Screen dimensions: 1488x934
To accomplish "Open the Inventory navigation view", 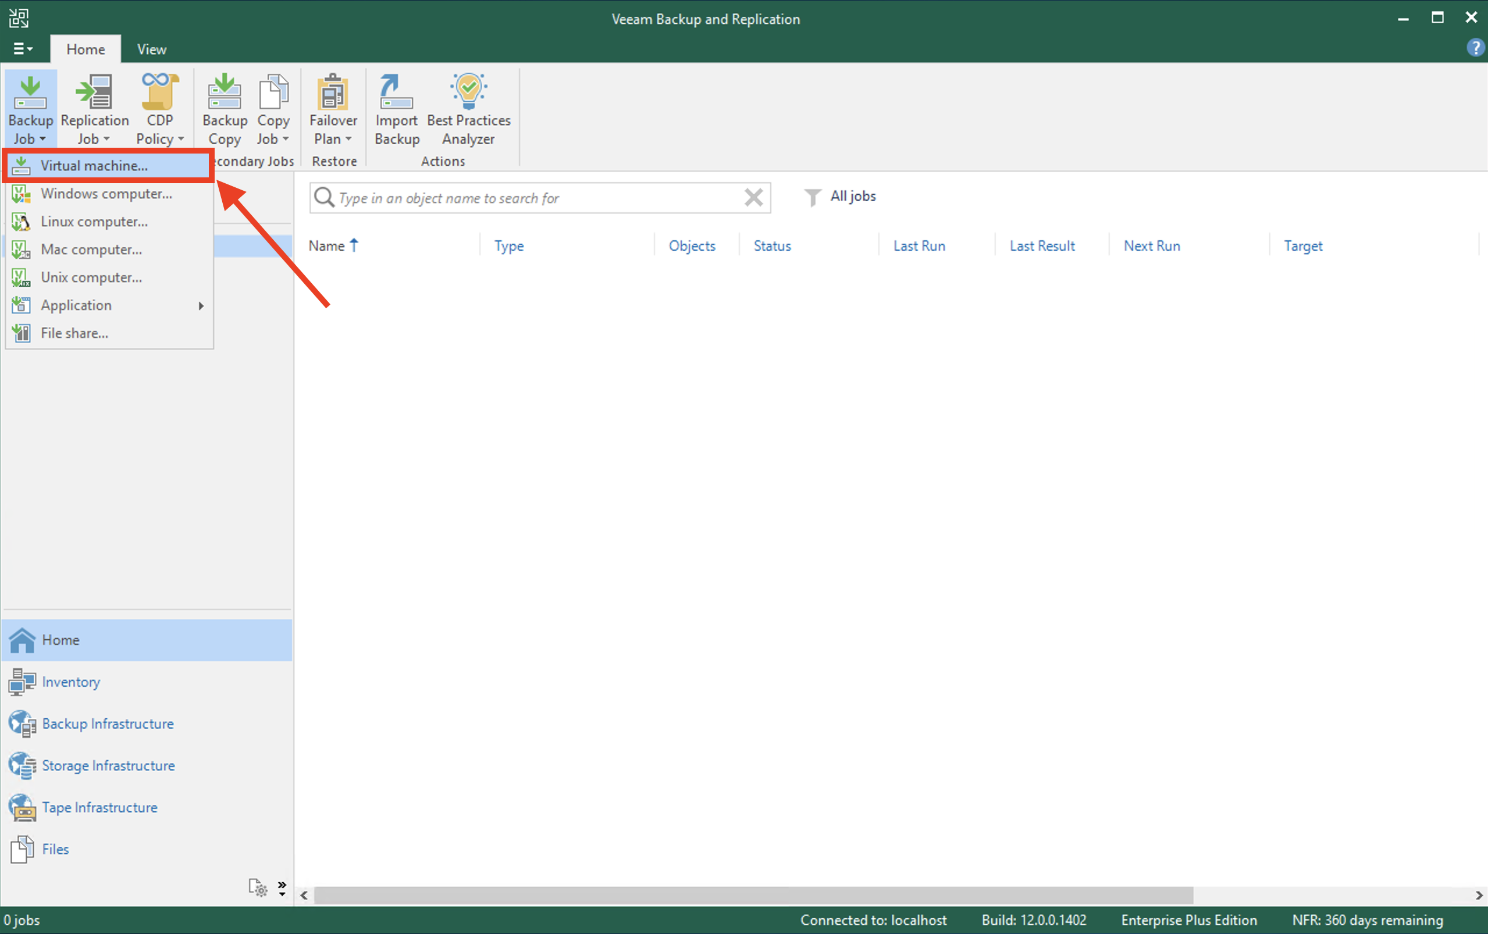I will [x=147, y=682].
